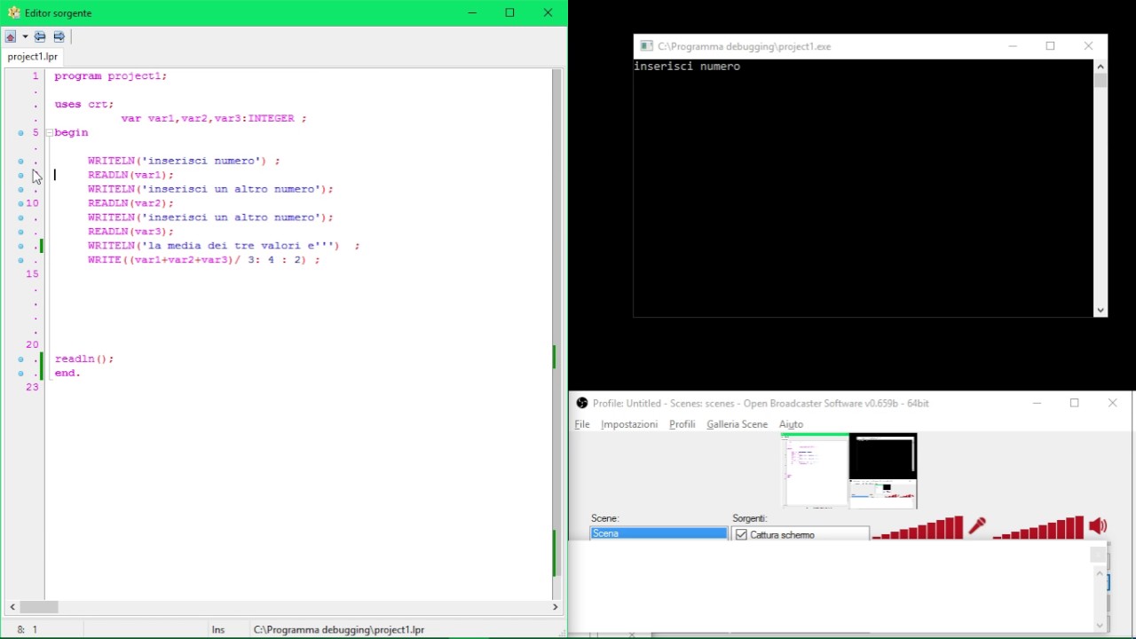Click the jump forward arrow in the editor toolbar
Screen dimensions: 1136x639
point(59,36)
